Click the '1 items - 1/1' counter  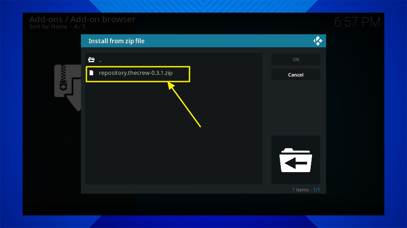(x=306, y=190)
